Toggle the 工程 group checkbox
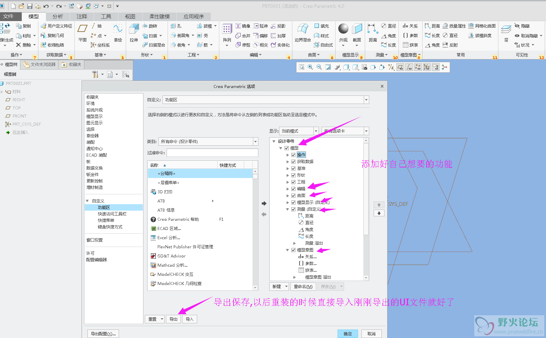The image size is (546, 338). click(293, 182)
